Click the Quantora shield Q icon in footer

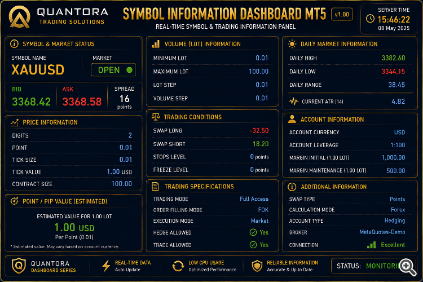coord(19,266)
